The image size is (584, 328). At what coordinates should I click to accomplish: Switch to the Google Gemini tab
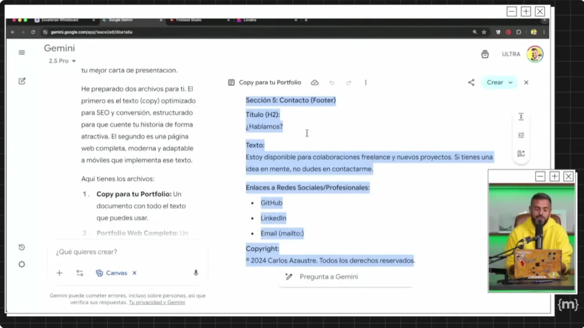click(x=120, y=20)
